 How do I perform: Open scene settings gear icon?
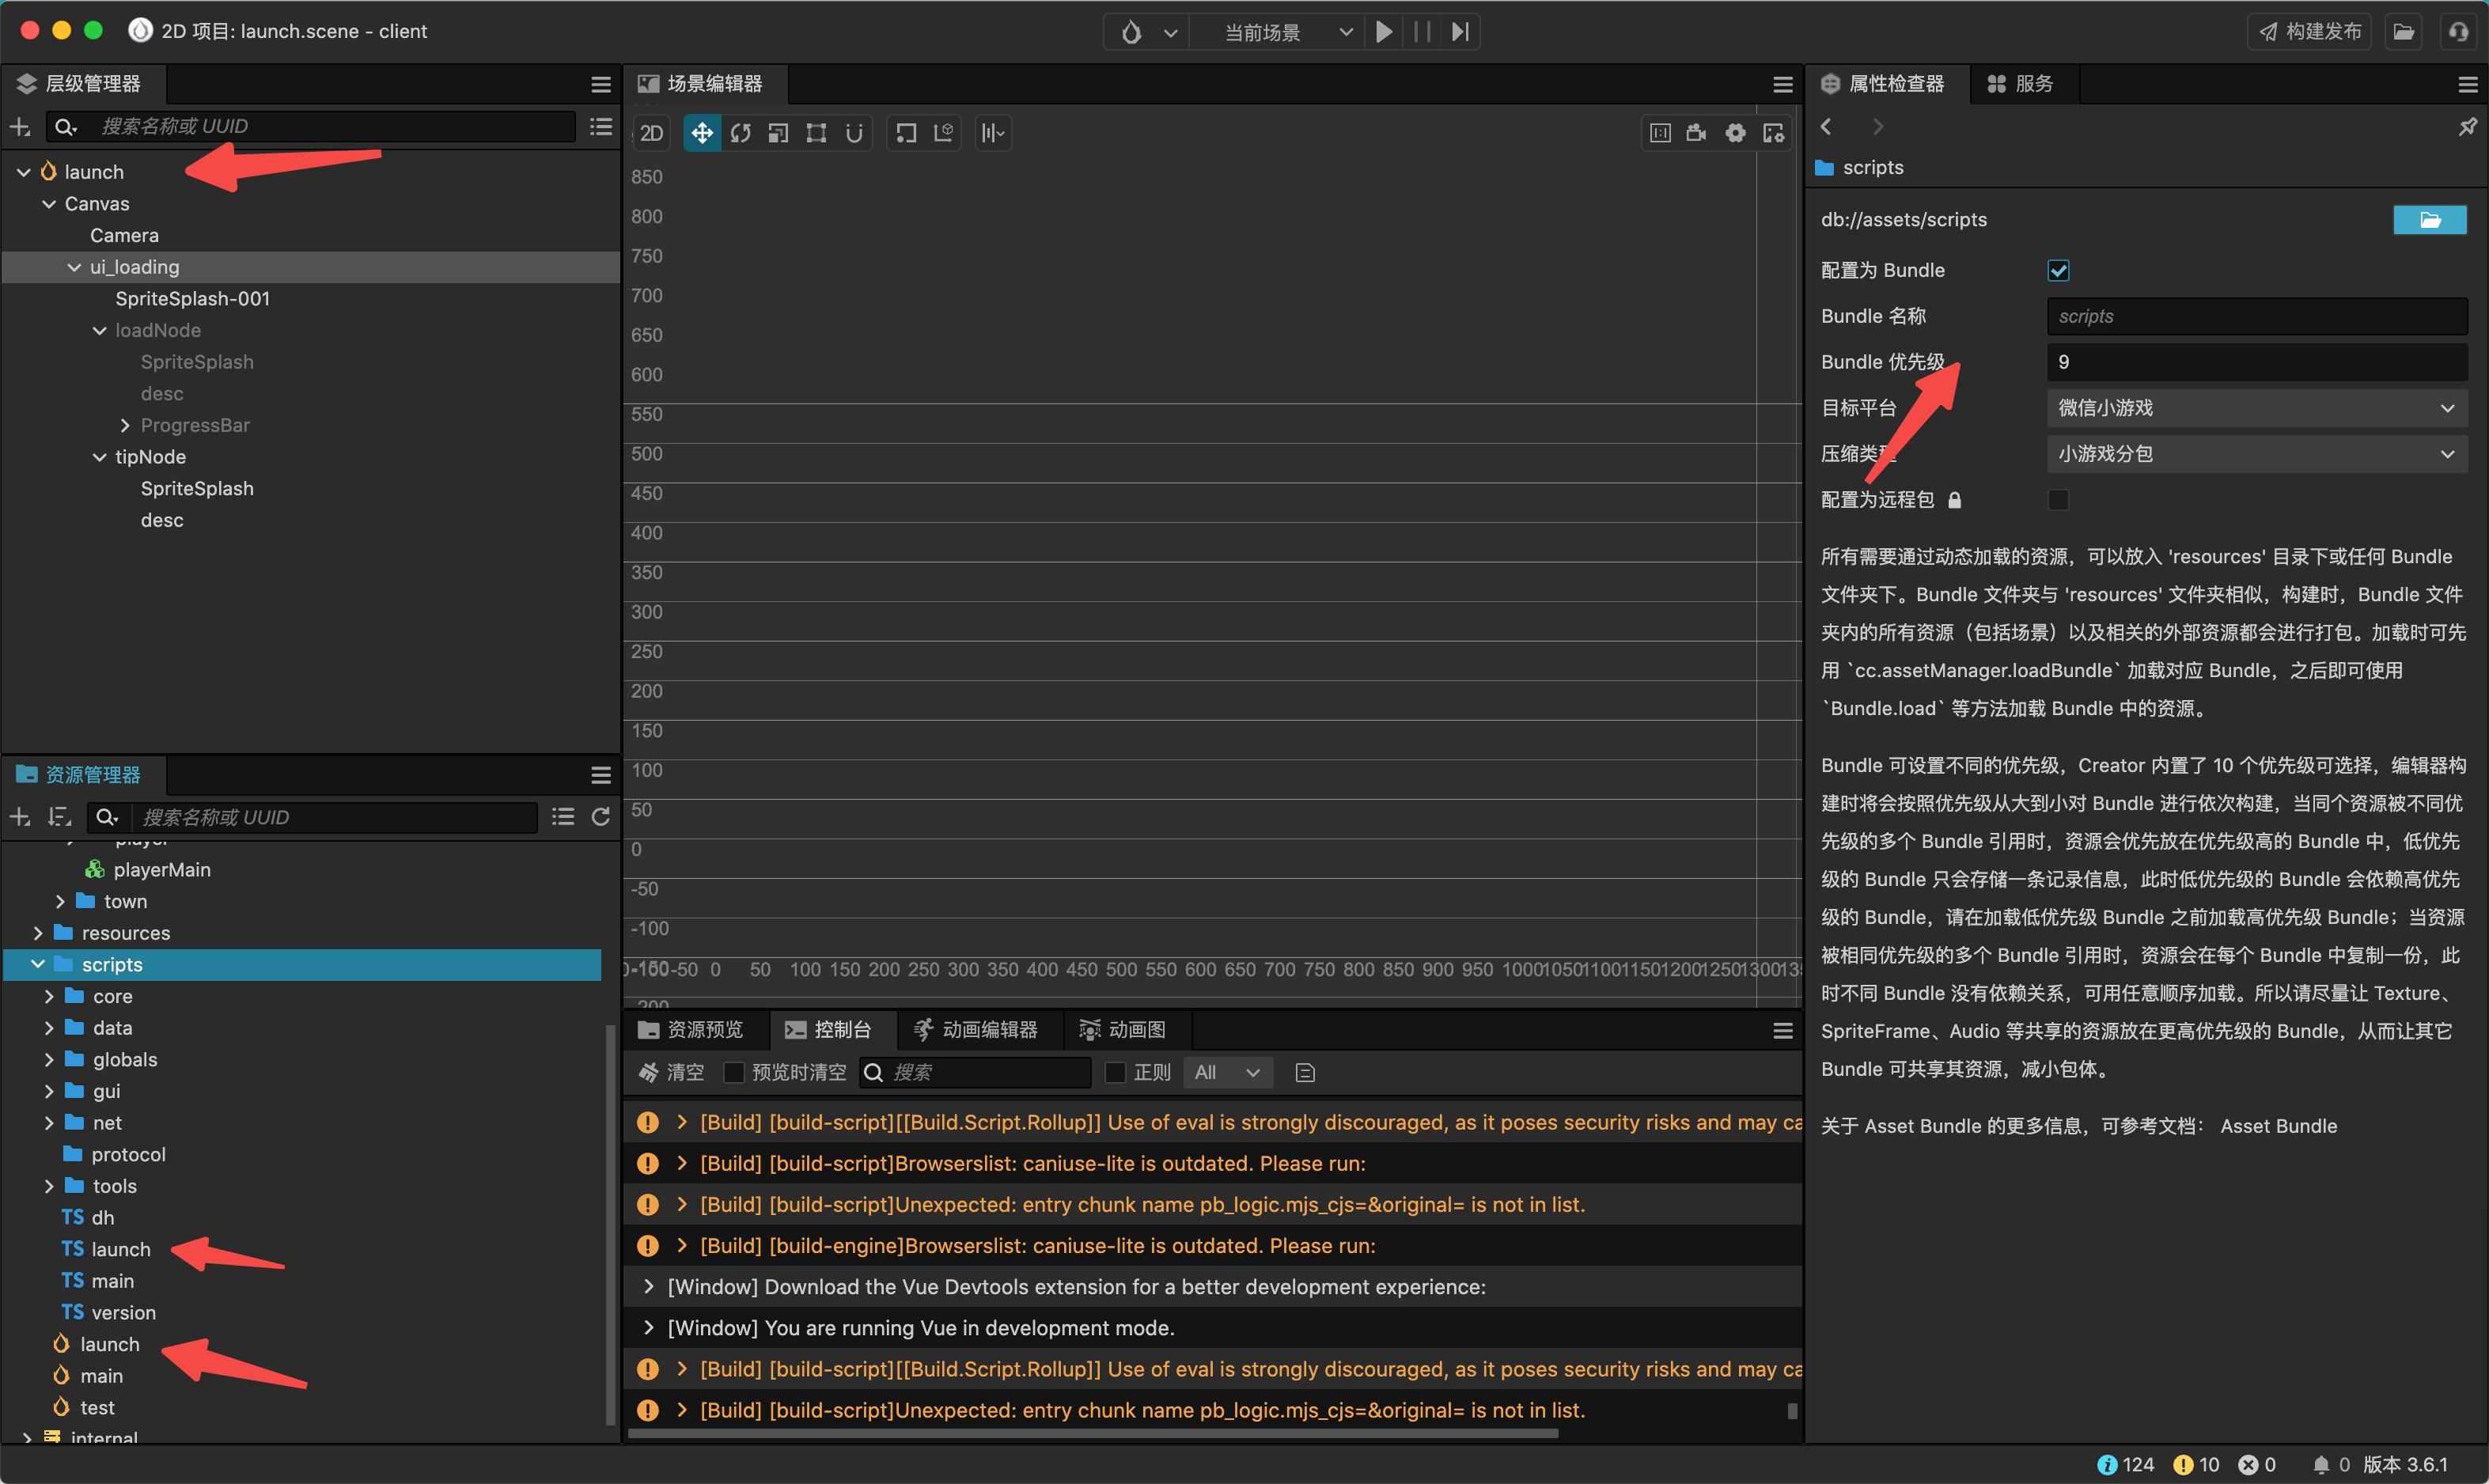click(1735, 133)
